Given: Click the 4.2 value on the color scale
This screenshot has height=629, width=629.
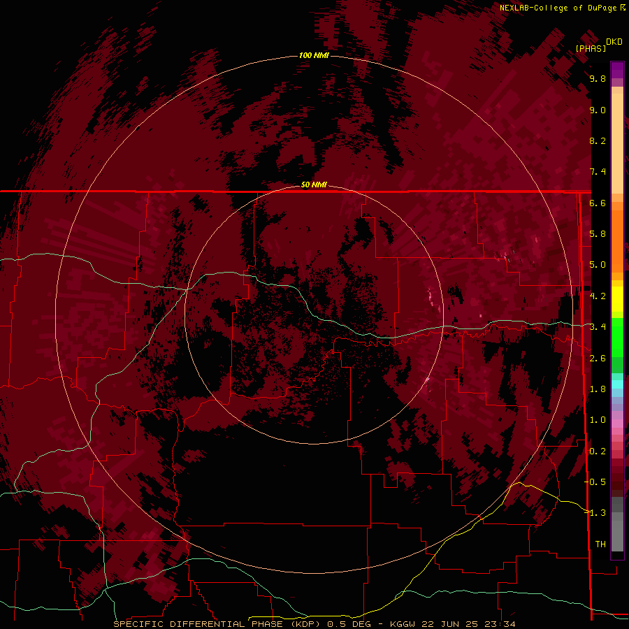Looking at the screenshot, I should click(598, 296).
